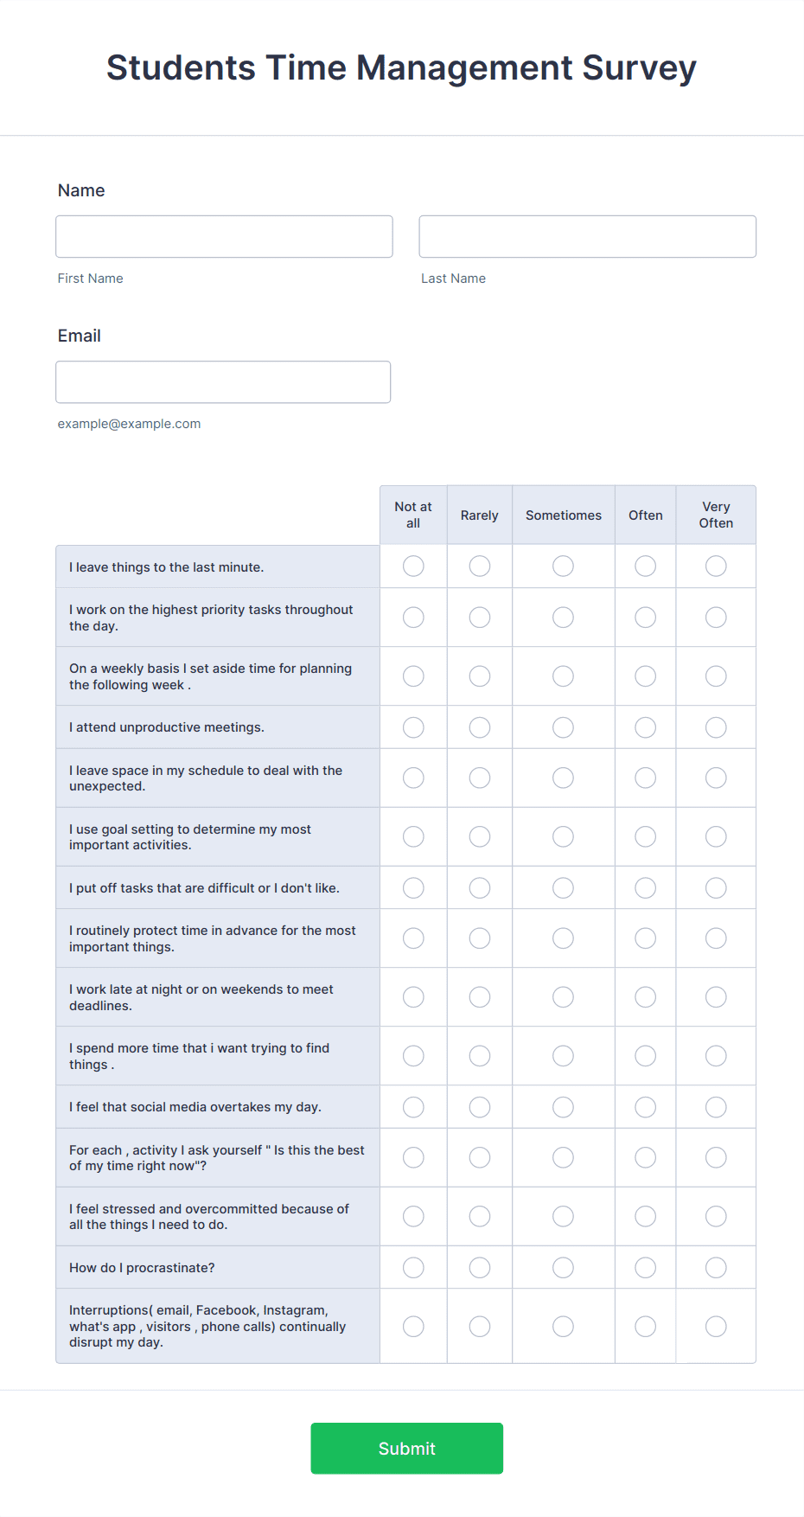Click the survey title heading
Screen dimensions: 804x1517
pyautogui.click(x=401, y=67)
